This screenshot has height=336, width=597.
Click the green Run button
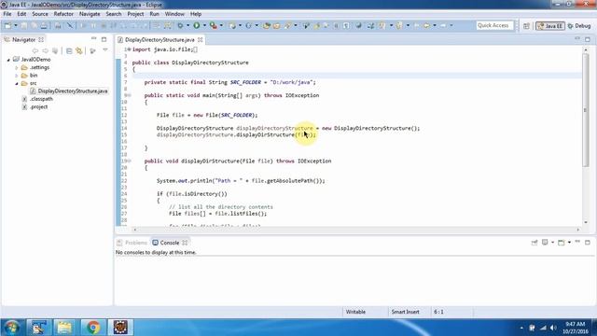(197, 25)
